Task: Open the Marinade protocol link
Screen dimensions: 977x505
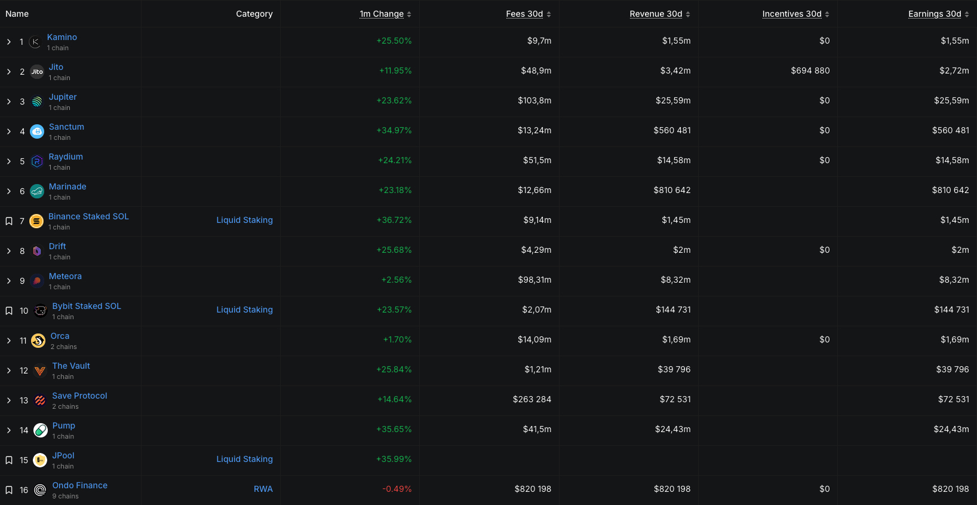Action: [x=67, y=186]
